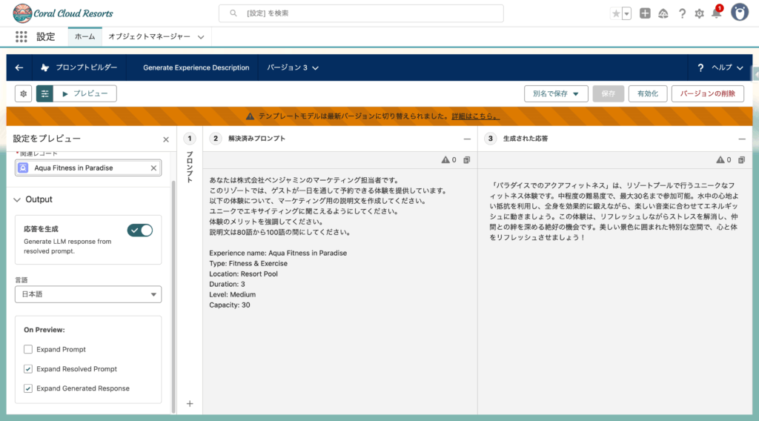Open the Setup gear icon in header
This screenshot has height=421, width=759.
[699, 13]
